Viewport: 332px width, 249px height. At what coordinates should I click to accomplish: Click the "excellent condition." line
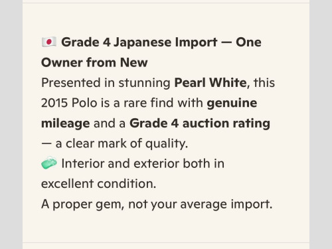pyautogui.click(x=99, y=184)
